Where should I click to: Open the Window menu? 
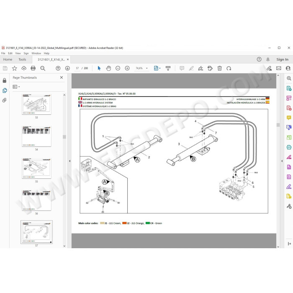[x=36, y=53]
